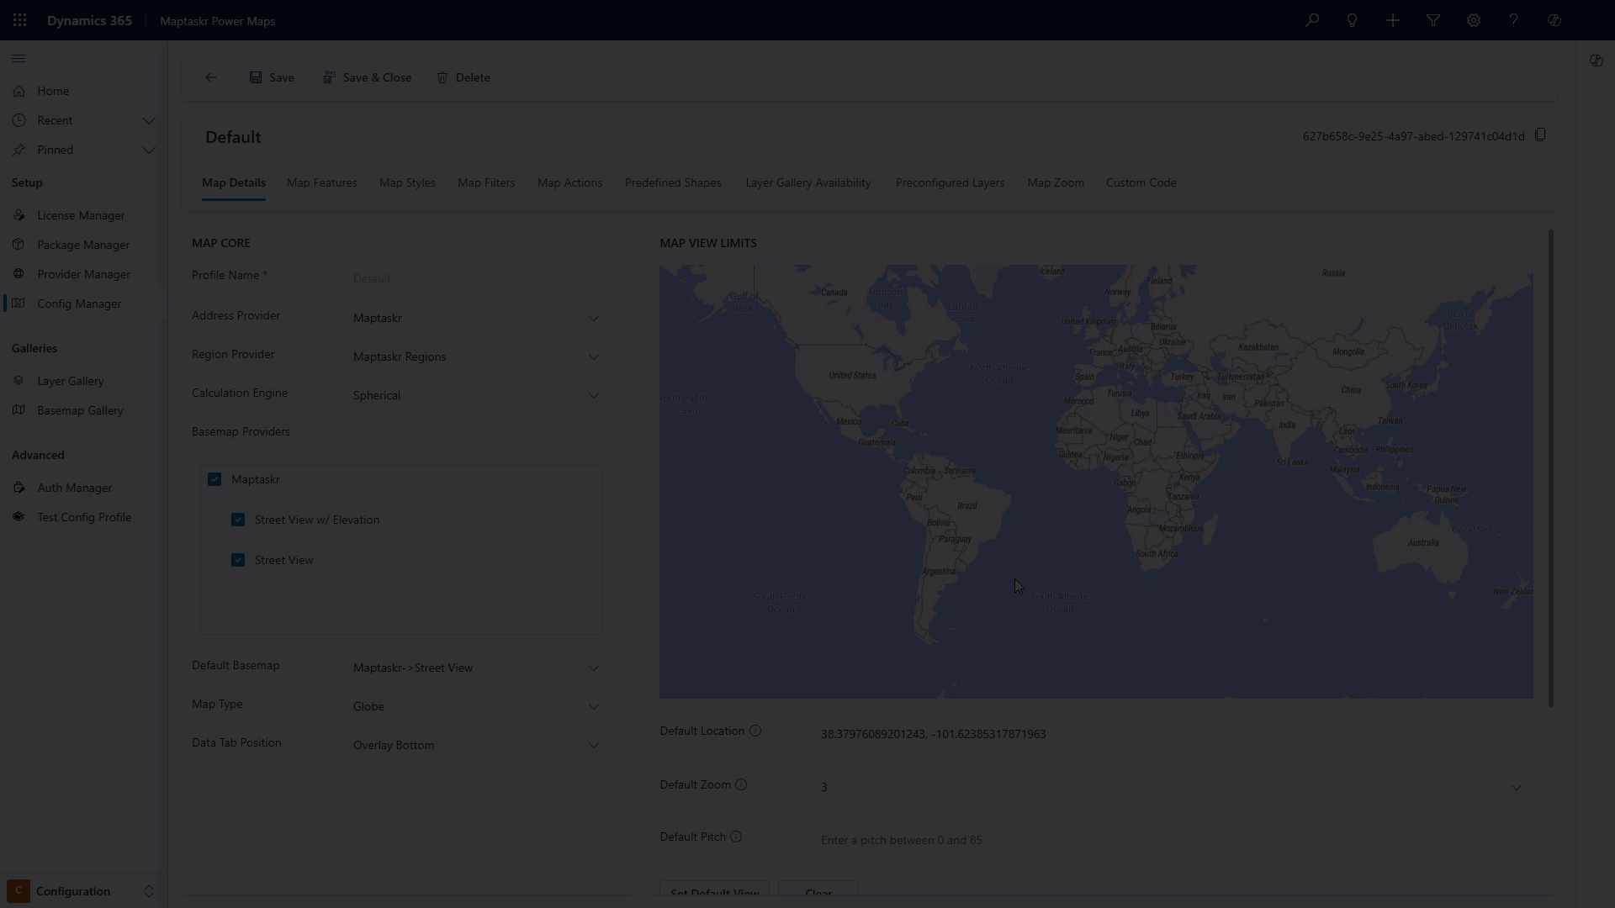
Task: Open the app launcher waffle icon
Action: [19, 20]
